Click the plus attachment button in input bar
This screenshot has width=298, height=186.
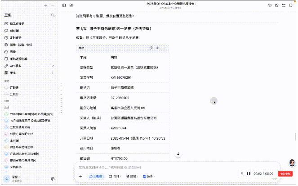(x=80, y=176)
